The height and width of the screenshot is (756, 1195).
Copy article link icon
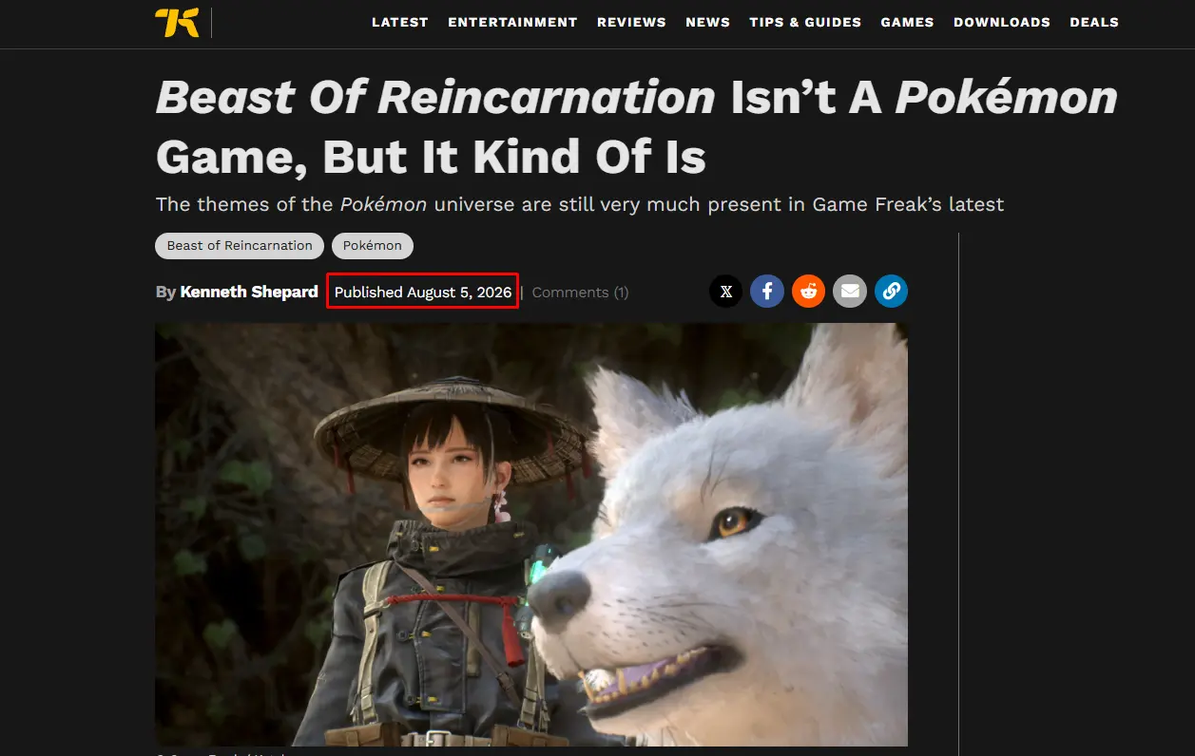click(891, 292)
